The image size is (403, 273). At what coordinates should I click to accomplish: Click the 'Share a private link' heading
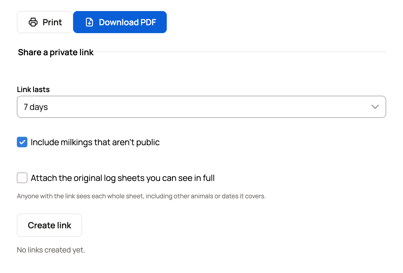coord(56,52)
